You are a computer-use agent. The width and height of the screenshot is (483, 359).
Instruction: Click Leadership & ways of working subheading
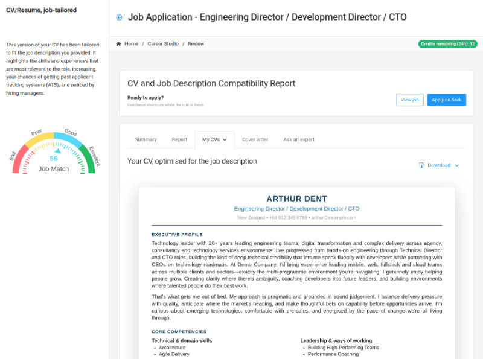click(x=336, y=340)
